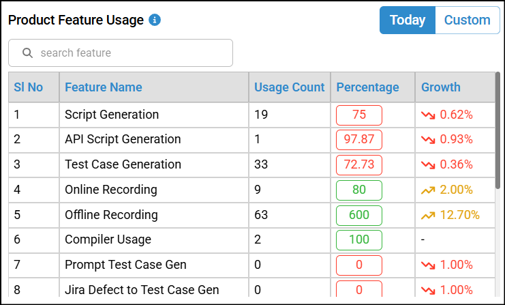This screenshot has height=305, width=505.
Task: Click the info icon beside Product Feature Usage
Action: coord(155,20)
